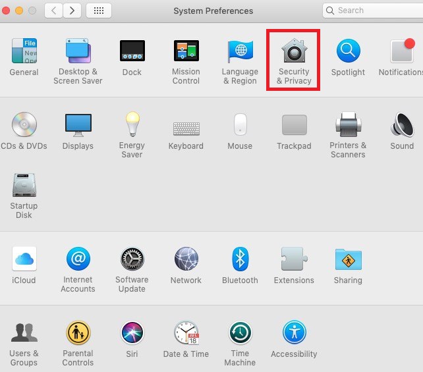Click the red close window button
Screen dimensions: 423x372
coord(6,11)
